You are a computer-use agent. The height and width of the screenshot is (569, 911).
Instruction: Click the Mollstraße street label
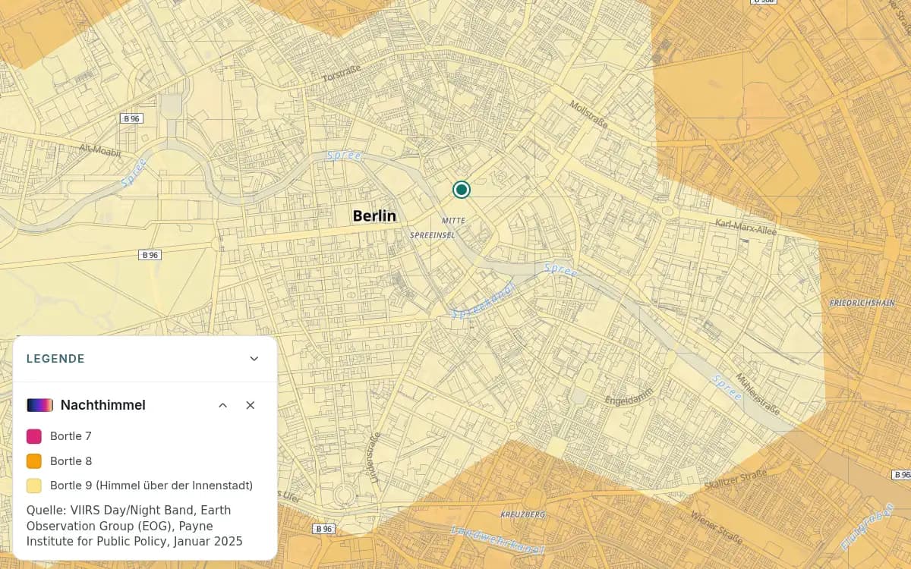point(588,115)
